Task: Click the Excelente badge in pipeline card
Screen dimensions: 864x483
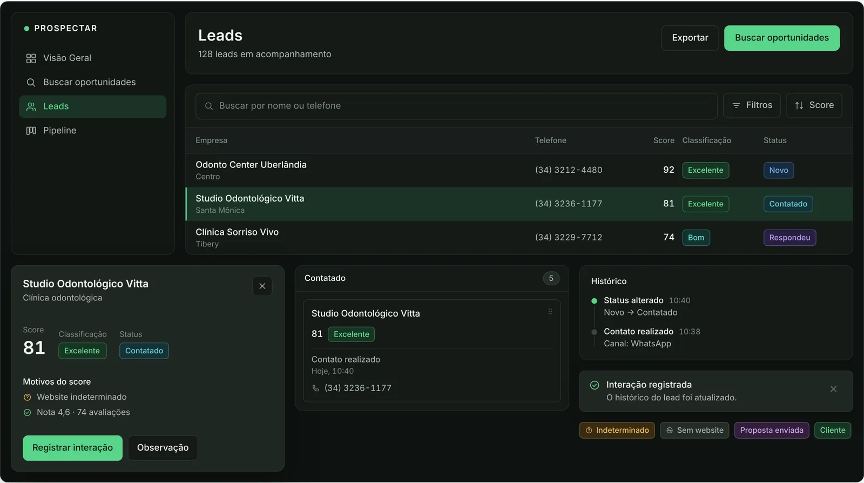Action: click(351, 334)
